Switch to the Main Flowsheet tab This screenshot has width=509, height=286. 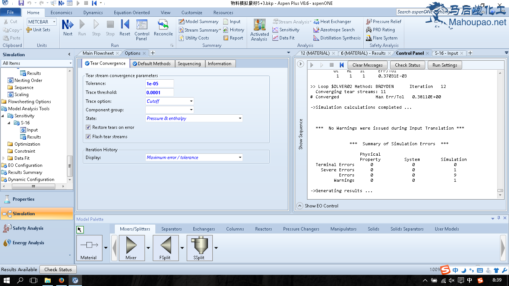pos(98,53)
